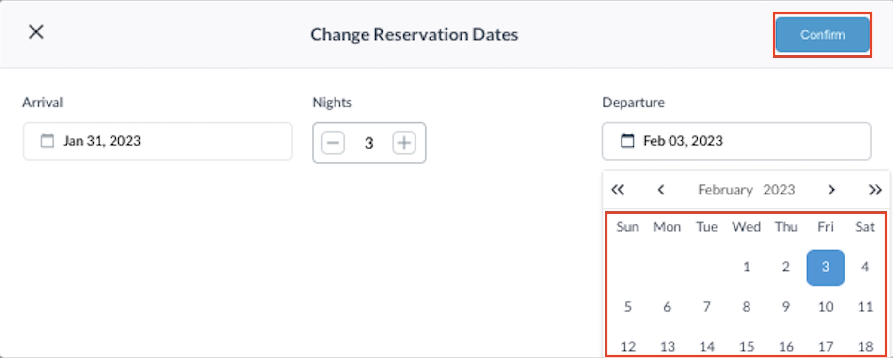893x358 pixels.
Task: Click the highlighted date 3
Action: [x=825, y=267]
